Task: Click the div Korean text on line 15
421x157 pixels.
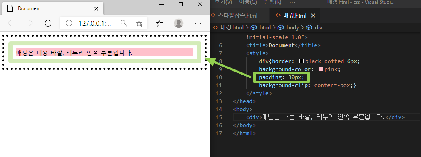Action: 324,117
